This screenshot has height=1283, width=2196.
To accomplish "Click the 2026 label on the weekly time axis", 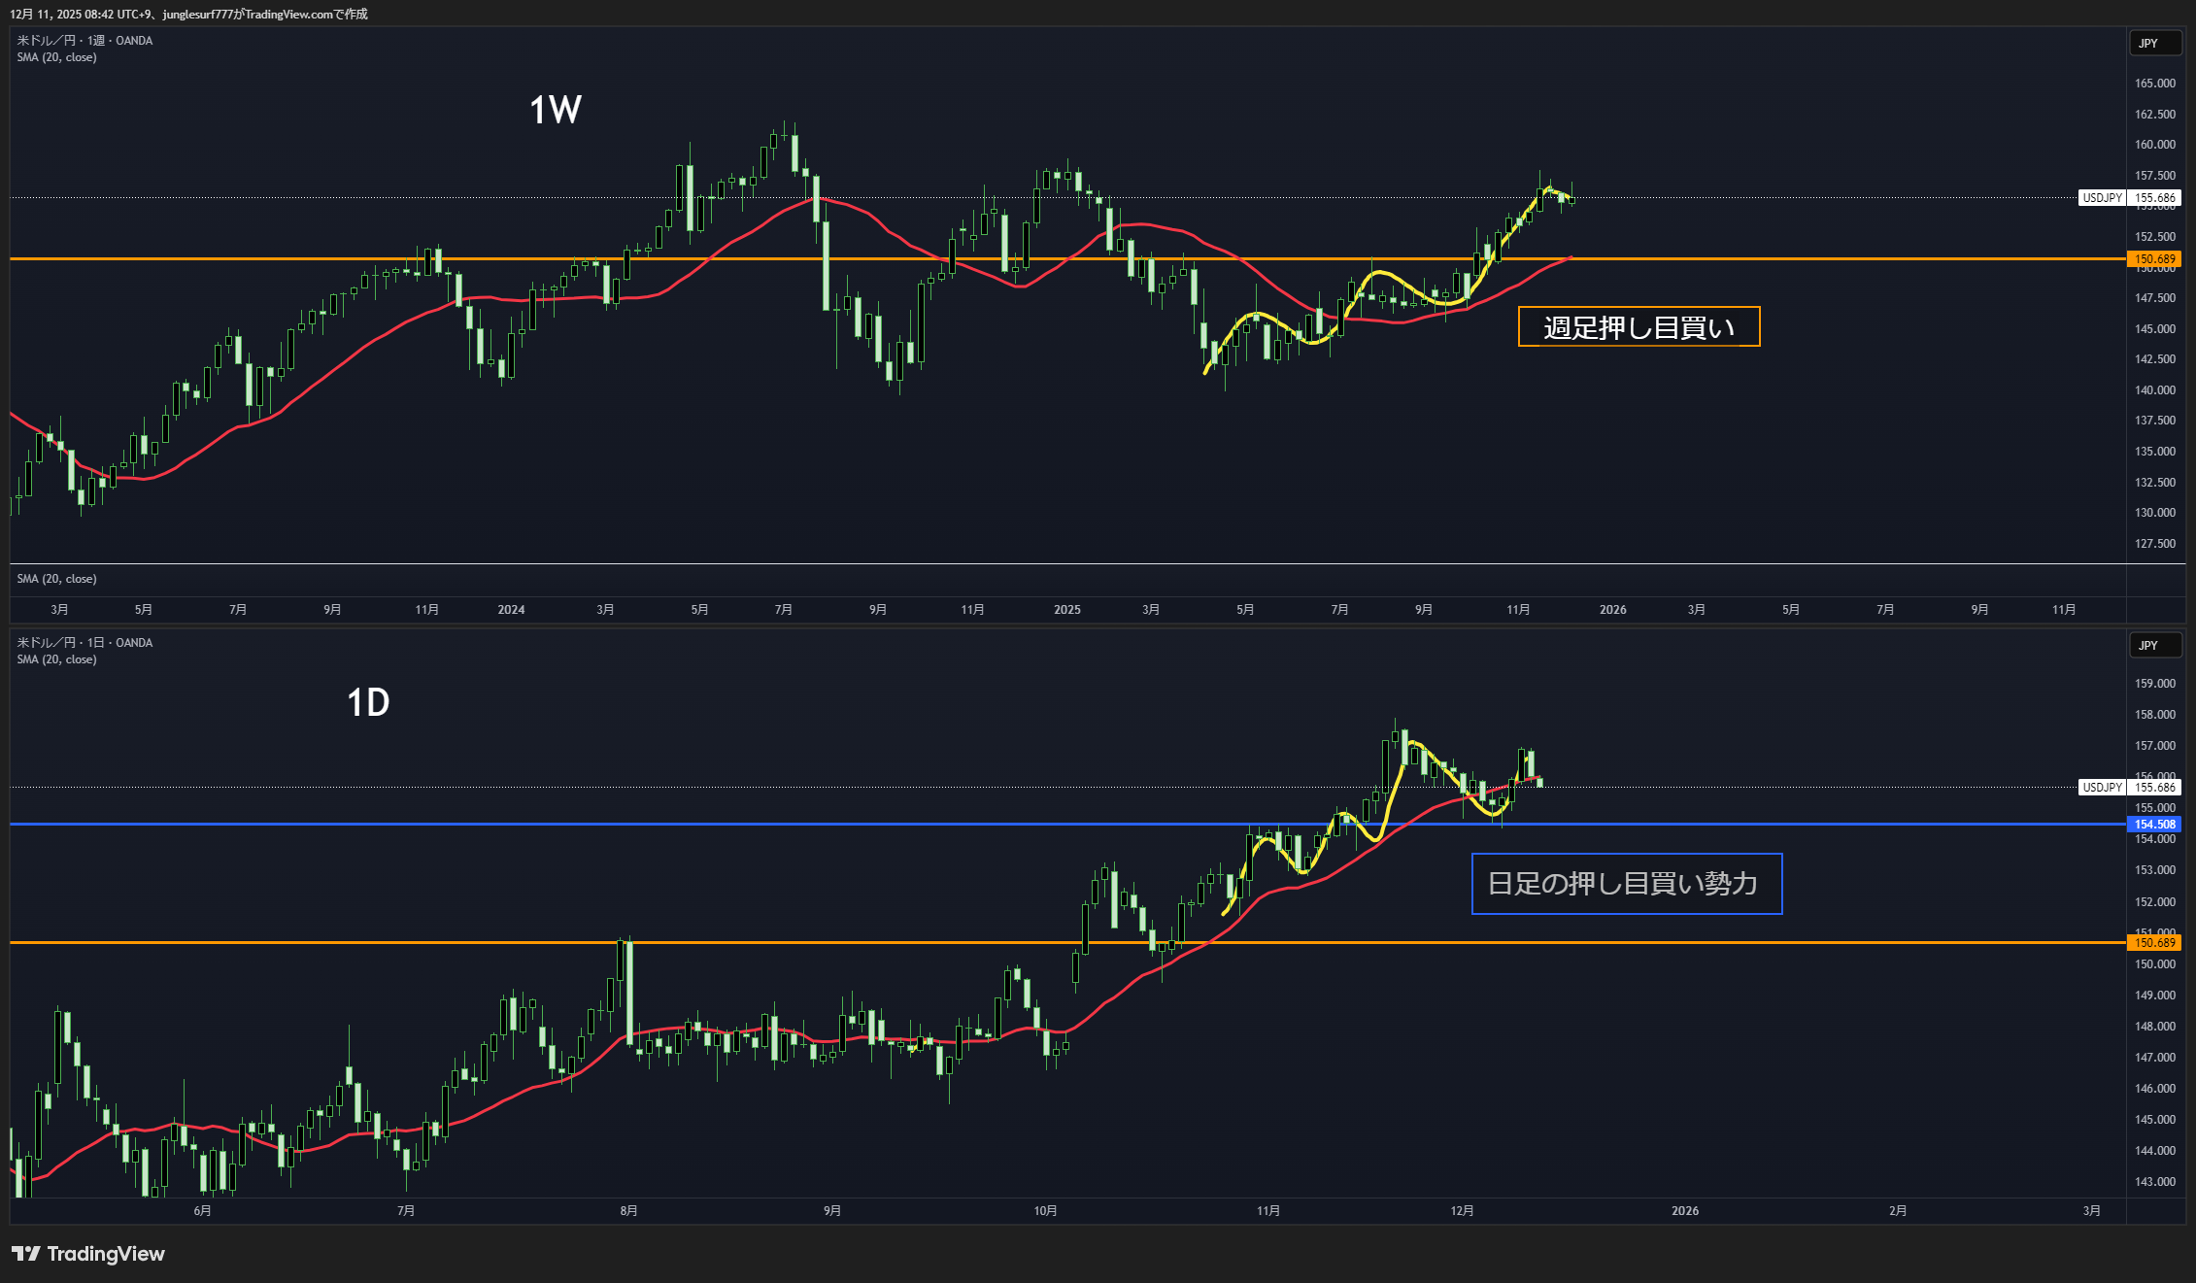I will (x=1612, y=610).
